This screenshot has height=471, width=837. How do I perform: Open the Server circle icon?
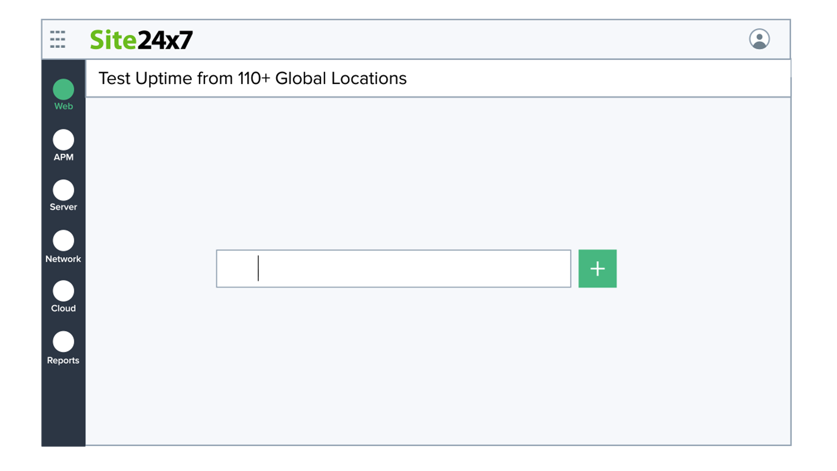point(64,190)
